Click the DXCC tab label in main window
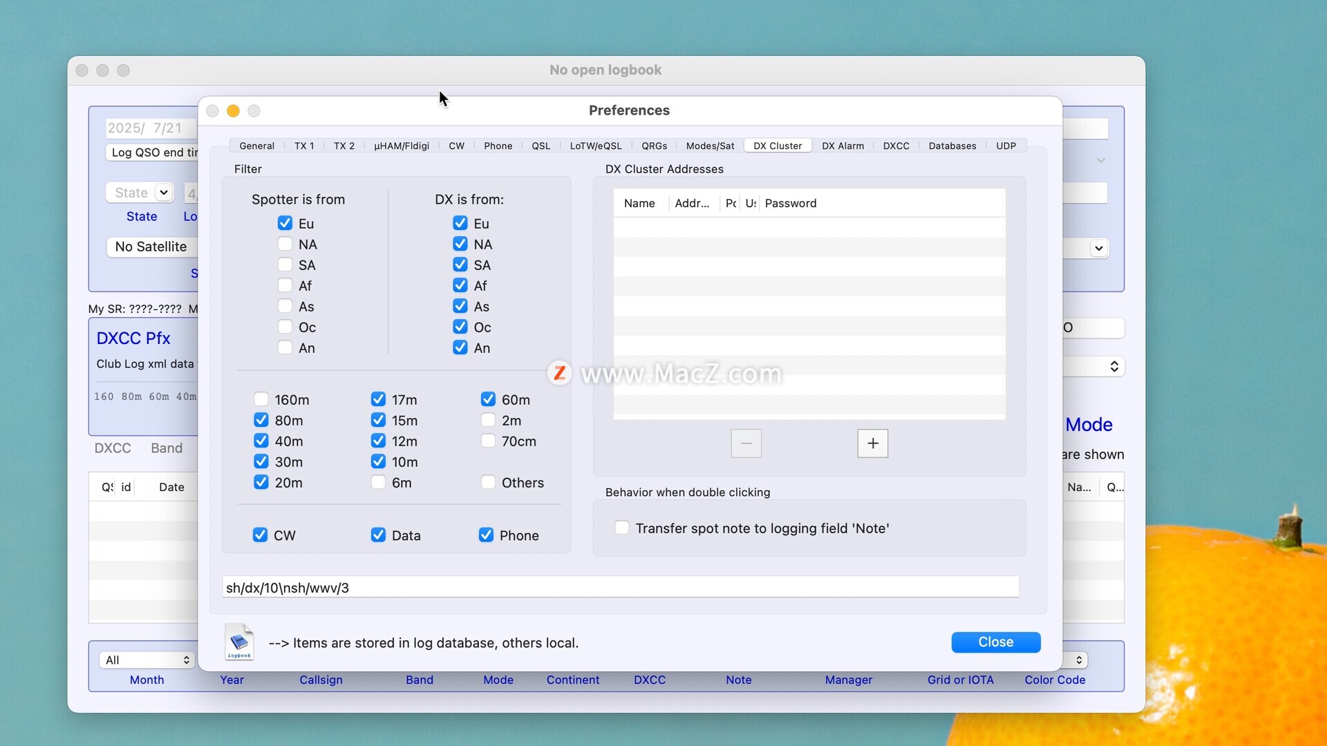Image resolution: width=1327 pixels, height=746 pixels. [x=113, y=448]
